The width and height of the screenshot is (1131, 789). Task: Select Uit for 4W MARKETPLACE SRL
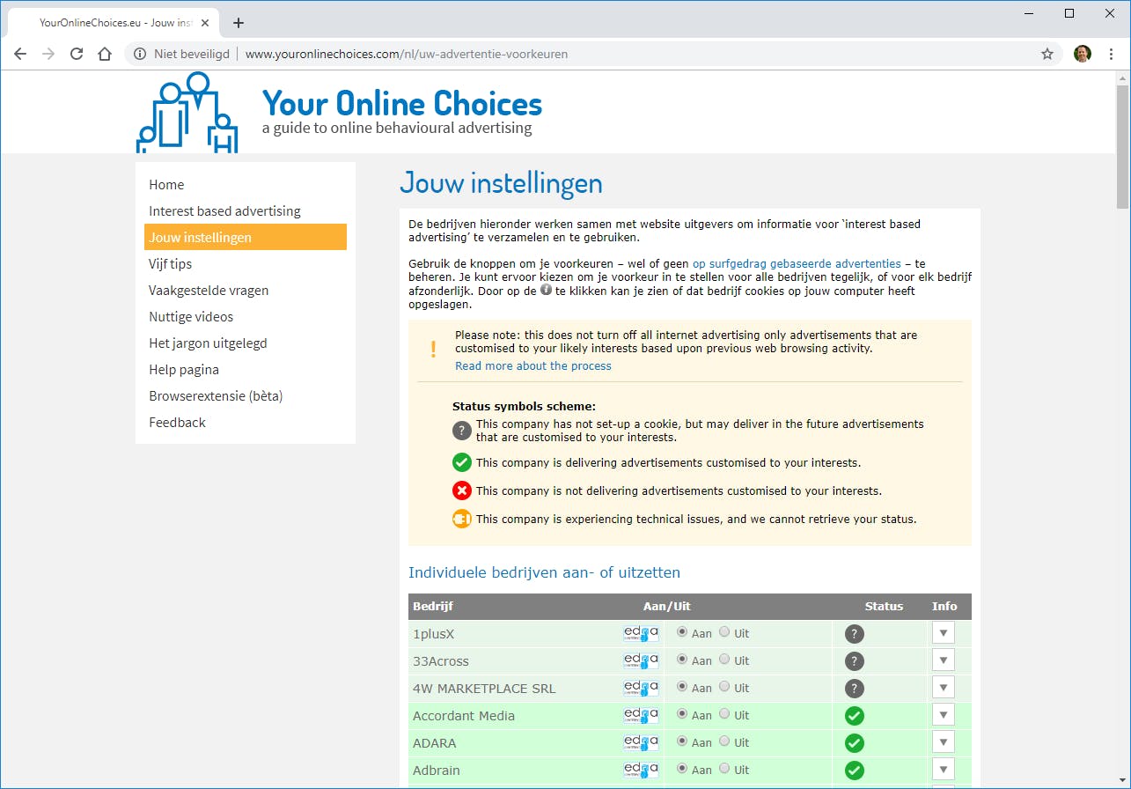point(724,687)
